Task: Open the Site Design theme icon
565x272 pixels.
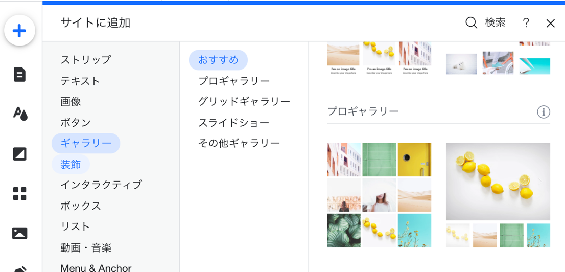Action: click(19, 114)
